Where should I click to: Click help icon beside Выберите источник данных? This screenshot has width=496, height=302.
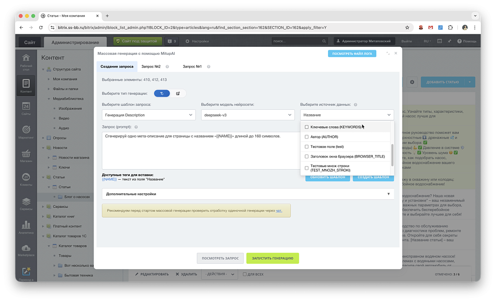(356, 105)
